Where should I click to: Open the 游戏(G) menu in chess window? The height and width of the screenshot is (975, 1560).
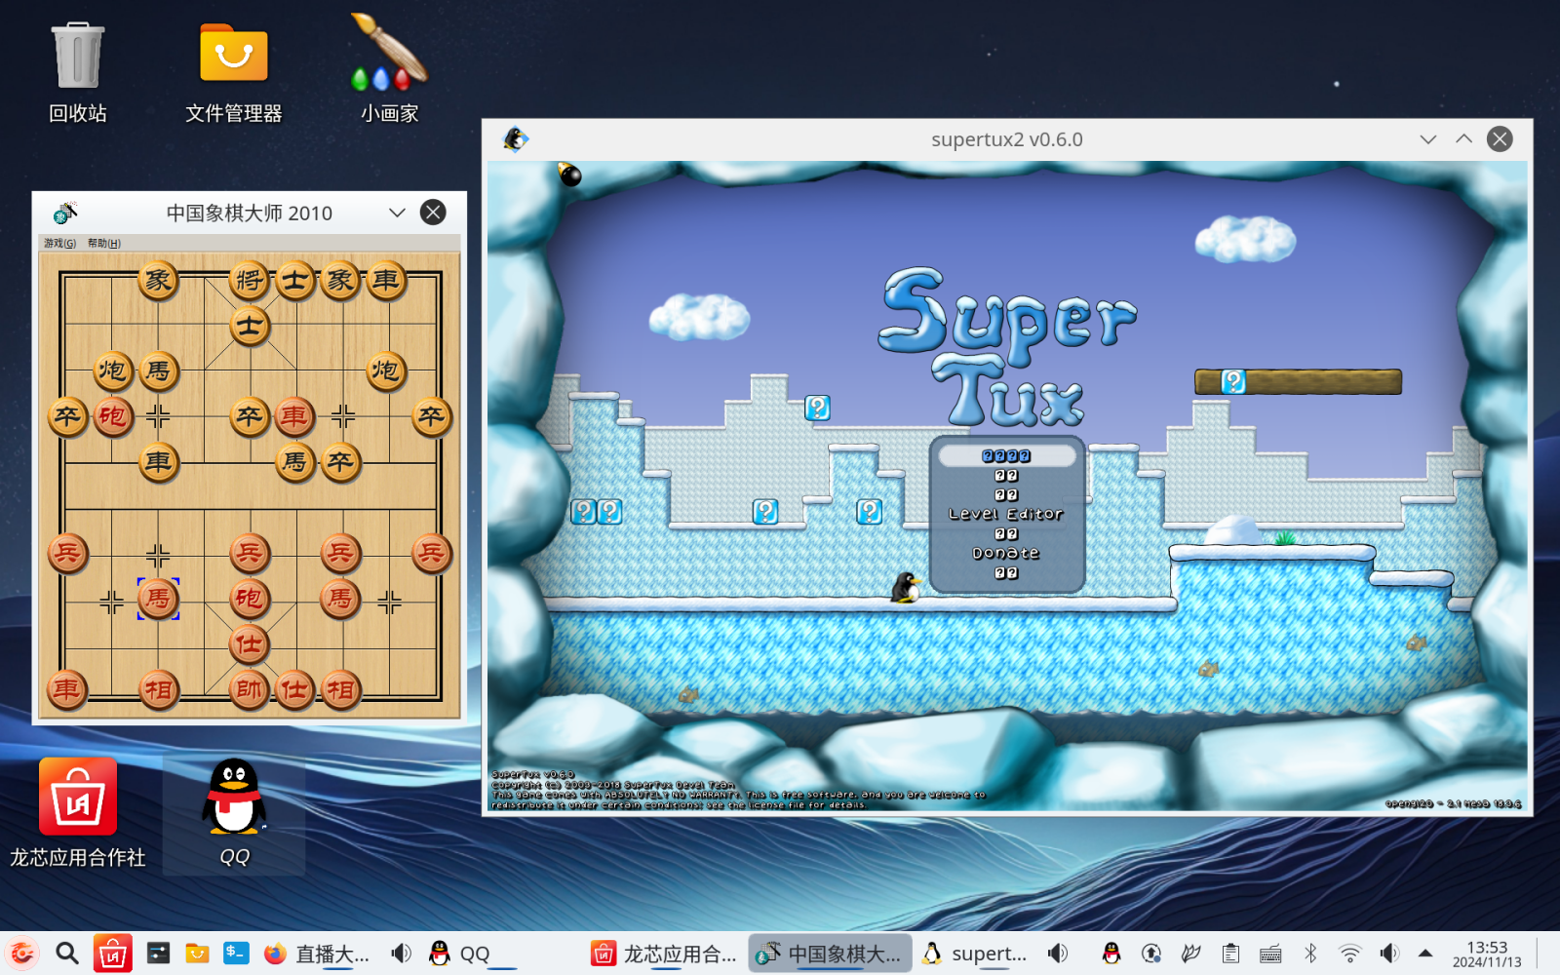pyautogui.click(x=59, y=243)
